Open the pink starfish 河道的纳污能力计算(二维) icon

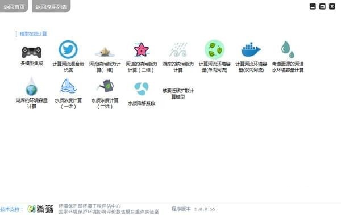click(142, 50)
